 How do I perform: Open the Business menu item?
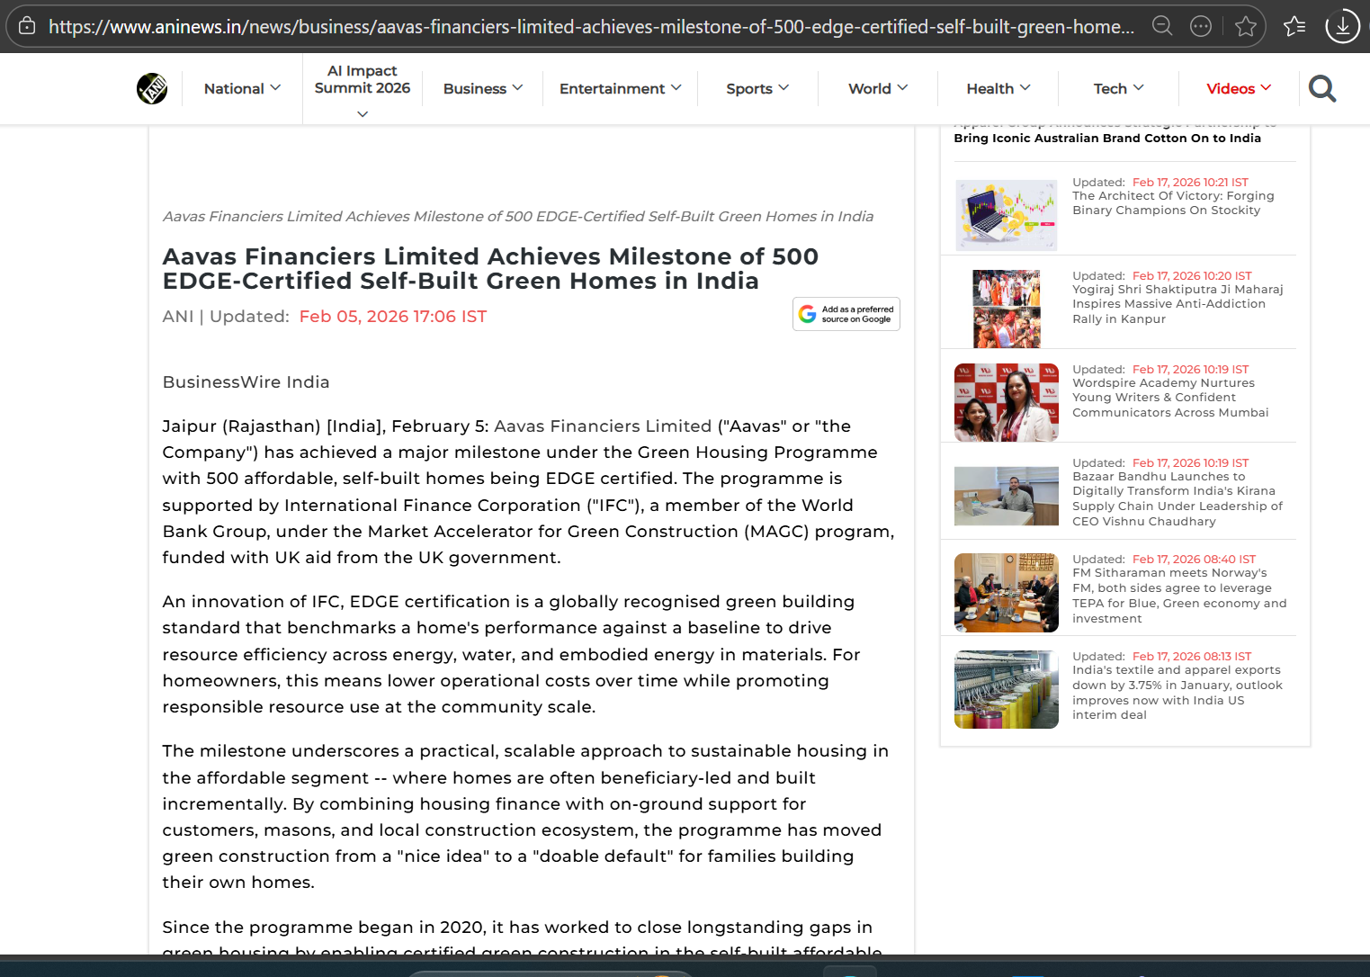(482, 88)
